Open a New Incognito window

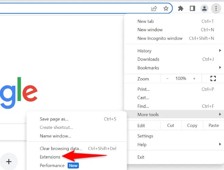[x=175, y=38]
